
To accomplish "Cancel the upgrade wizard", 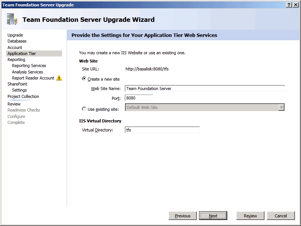I will click(x=281, y=216).
